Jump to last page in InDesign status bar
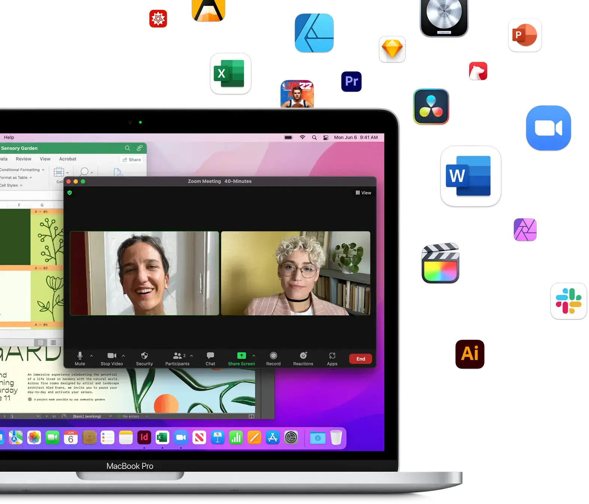589x504 pixels. 54,416
